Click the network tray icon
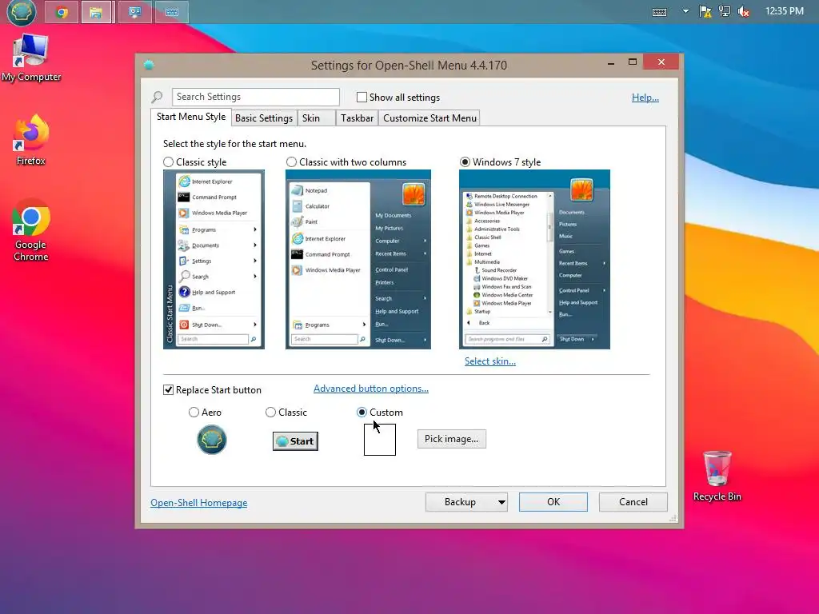Viewport: 819px width, 614px height. [x=725, y=11]
